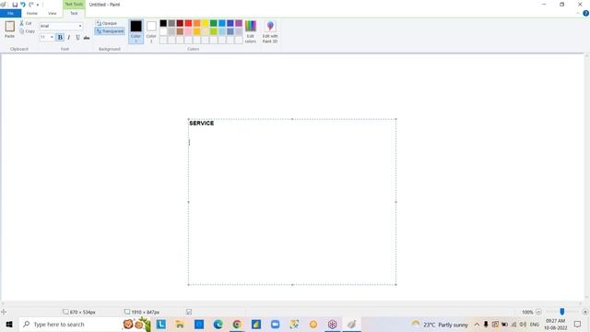Image resolution: width=590 pixels, height=332 pixels.
Task: Toggle Strikethrough text formatting
Action: [87, 37]
